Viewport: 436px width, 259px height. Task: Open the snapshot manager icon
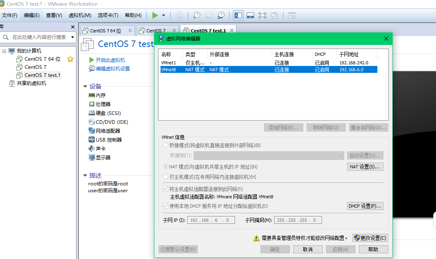(x=221, y=15)
